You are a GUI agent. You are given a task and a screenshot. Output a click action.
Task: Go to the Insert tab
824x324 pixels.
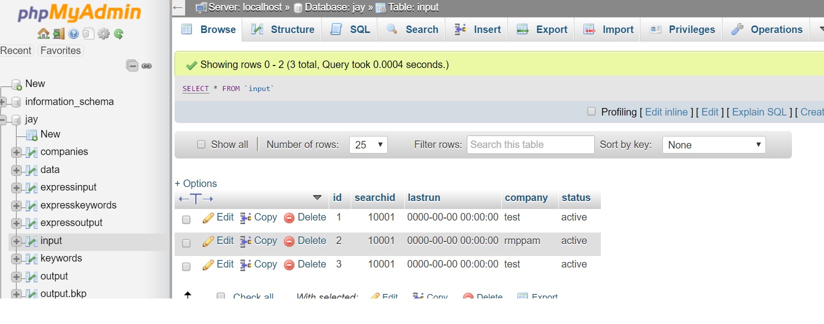[x=477, y=29]
